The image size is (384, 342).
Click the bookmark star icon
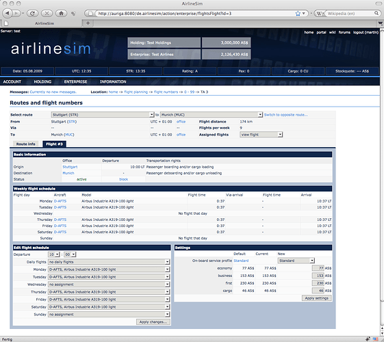(x=298, y=14)
